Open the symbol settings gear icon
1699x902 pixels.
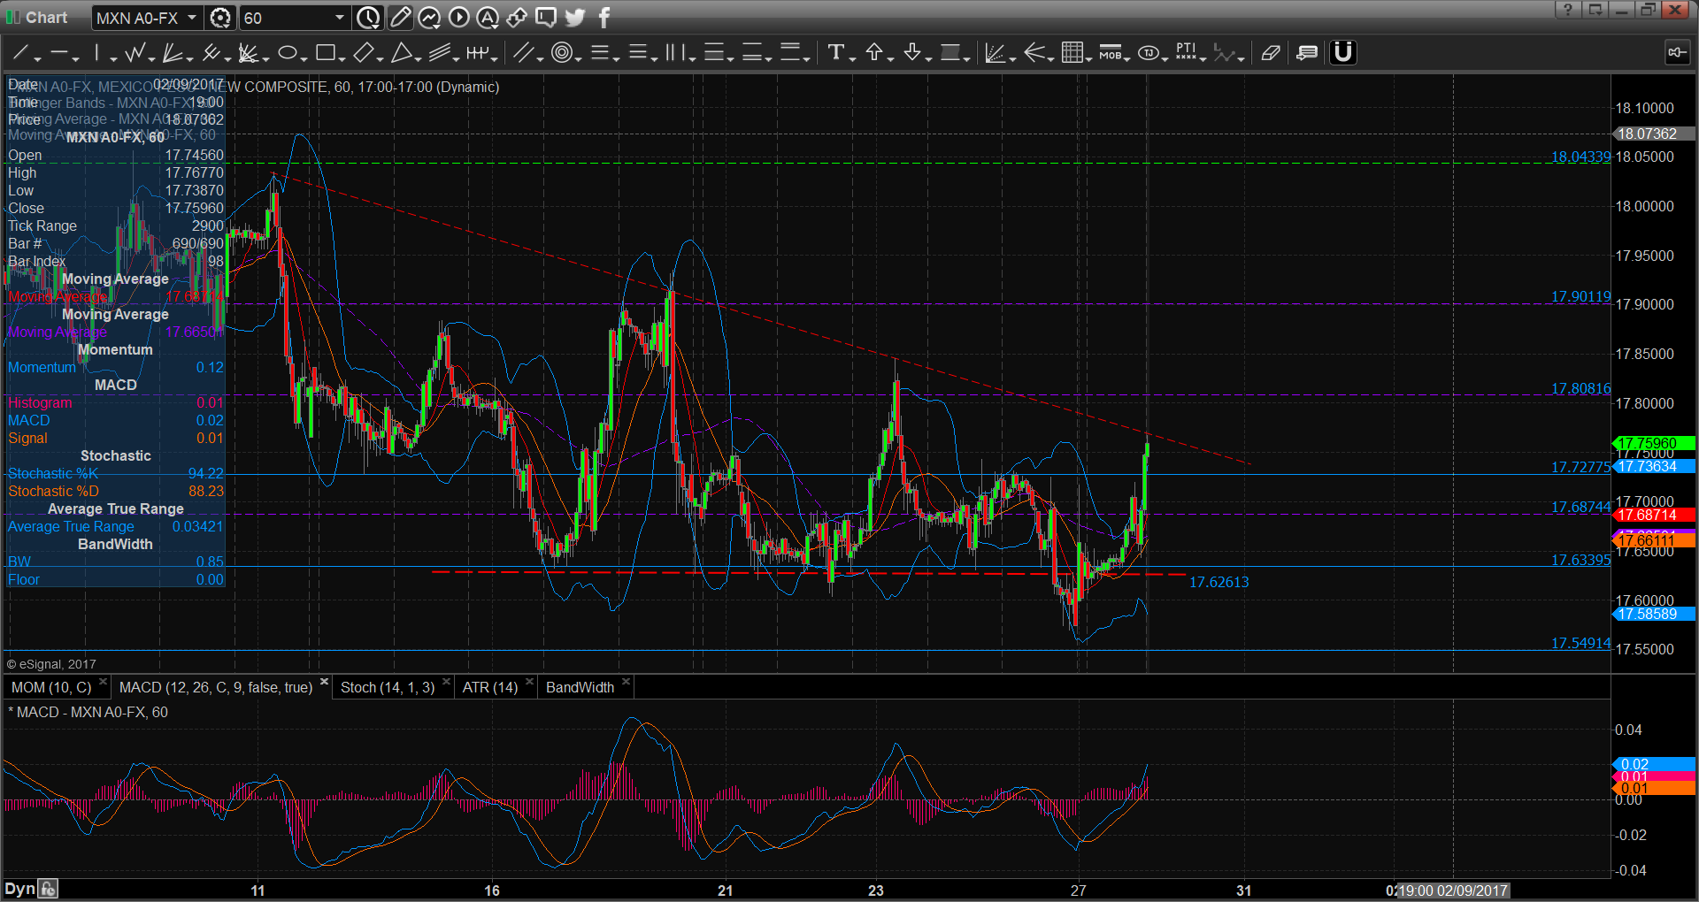click(221, 18)
